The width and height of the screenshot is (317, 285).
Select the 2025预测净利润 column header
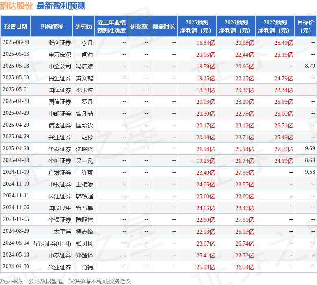tap(197, 26)
